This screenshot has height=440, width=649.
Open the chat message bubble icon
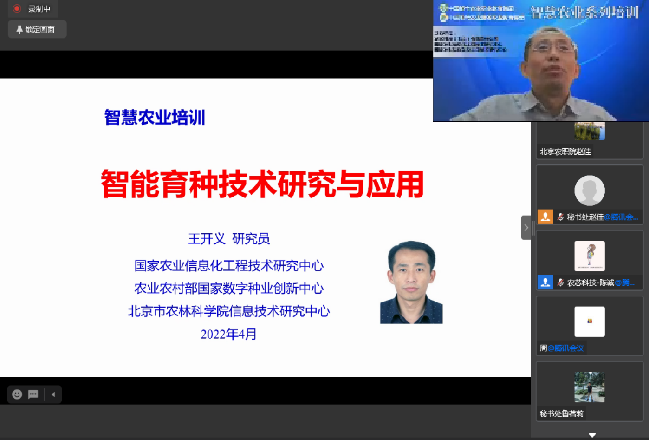tap(33, 394)
